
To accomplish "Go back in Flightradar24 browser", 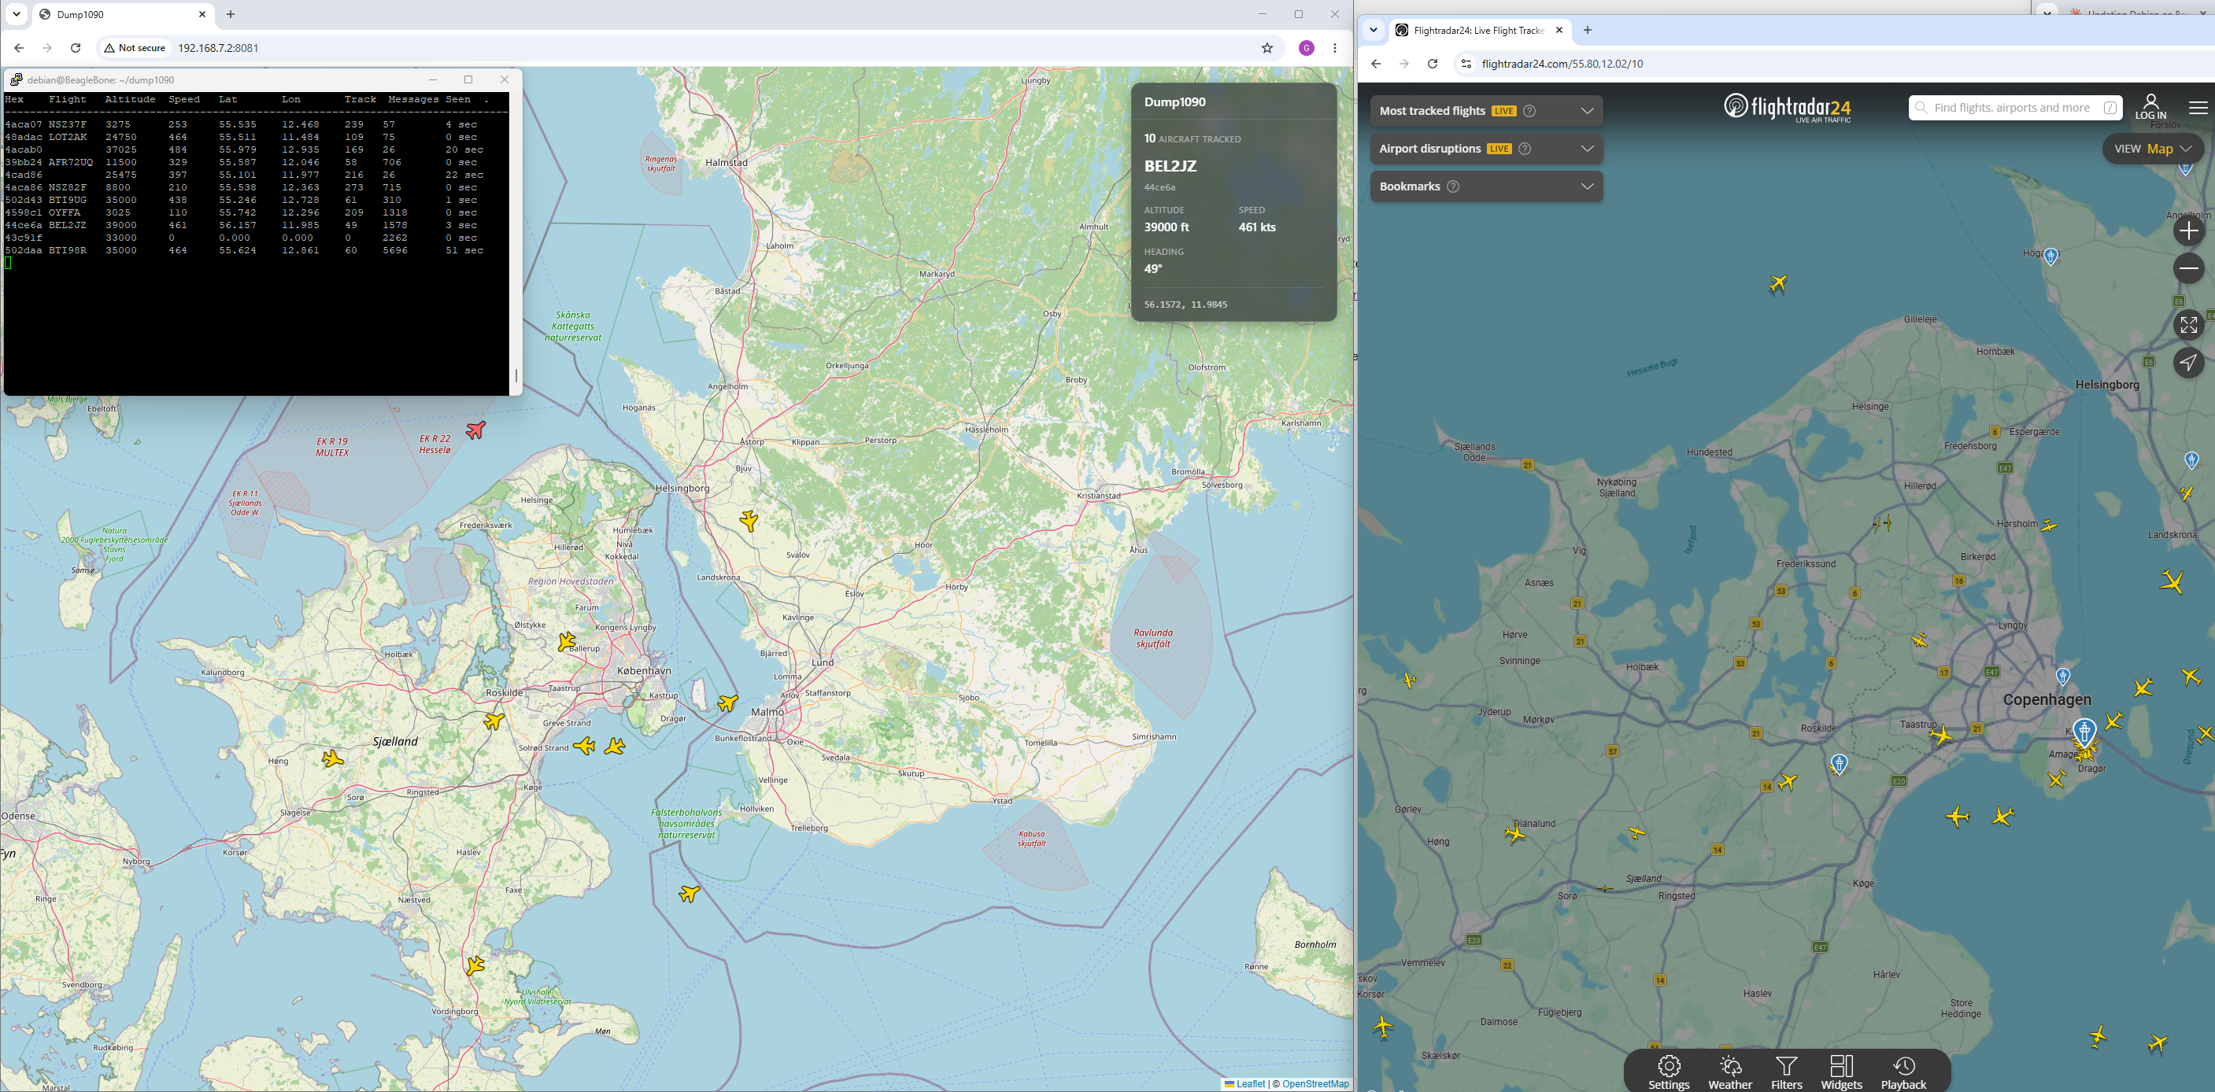I will click(x=1376, y=64).
